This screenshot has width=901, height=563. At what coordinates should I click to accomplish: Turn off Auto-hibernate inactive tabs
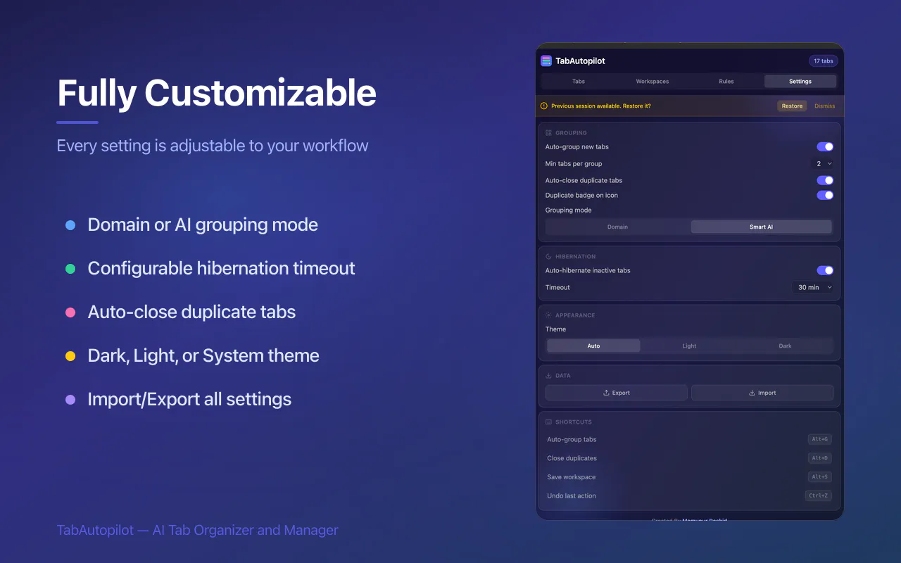[825, 270]
